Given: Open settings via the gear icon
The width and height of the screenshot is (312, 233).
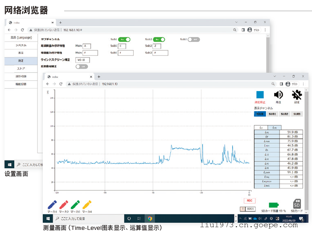Looking at the screenshot, I should pyautogui.click(x=297, y=95).
